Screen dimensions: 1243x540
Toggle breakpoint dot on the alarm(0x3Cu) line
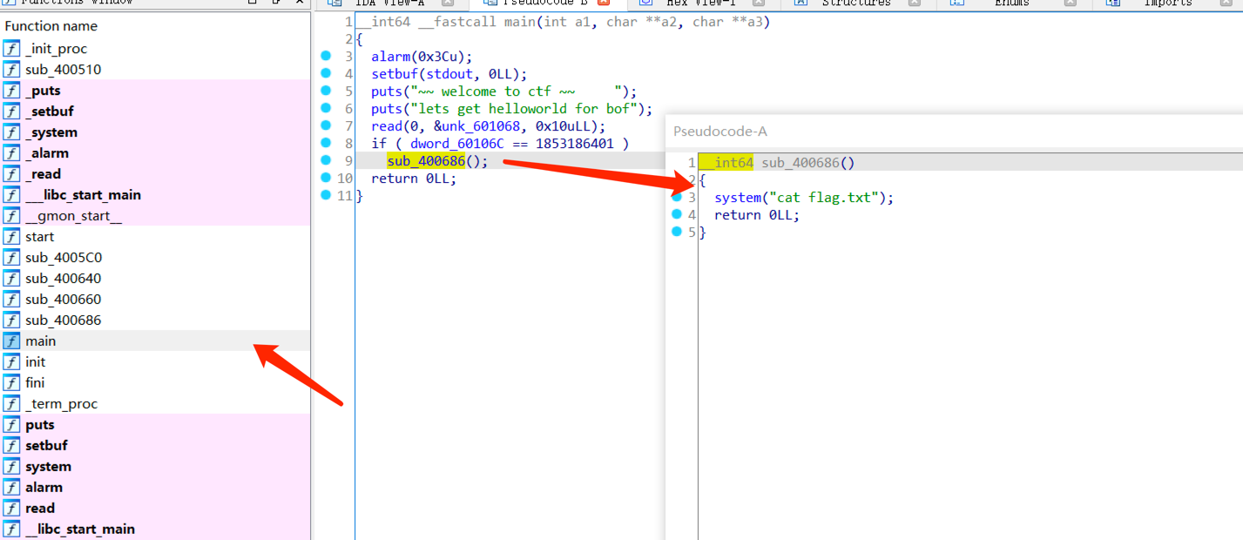point(326,56)
